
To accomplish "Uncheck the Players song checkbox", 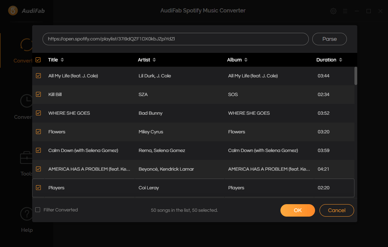I will (x=38, y=188).
